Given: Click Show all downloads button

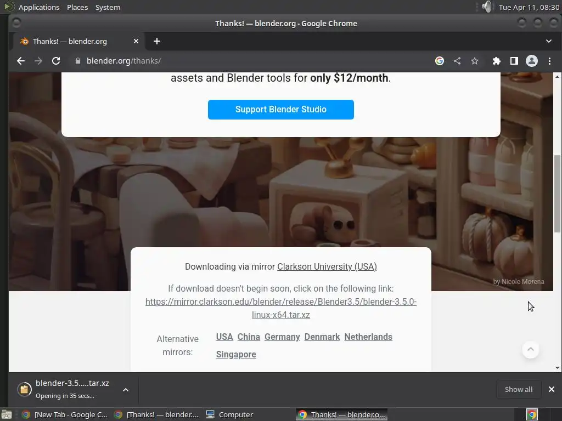Looking at the screenshot, I should [518, 389].
